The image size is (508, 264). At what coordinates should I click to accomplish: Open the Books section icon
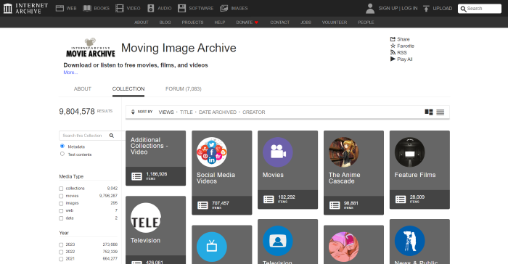tap(87, 8)
